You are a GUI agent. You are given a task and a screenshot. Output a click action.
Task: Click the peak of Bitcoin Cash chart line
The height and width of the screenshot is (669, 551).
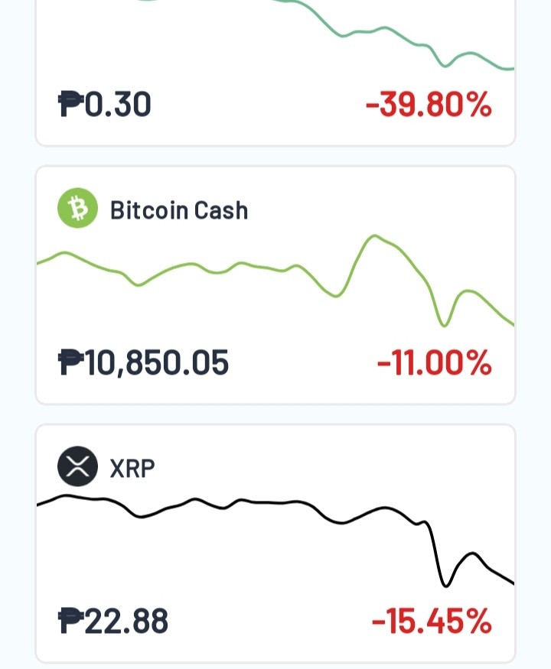point(374,235)
